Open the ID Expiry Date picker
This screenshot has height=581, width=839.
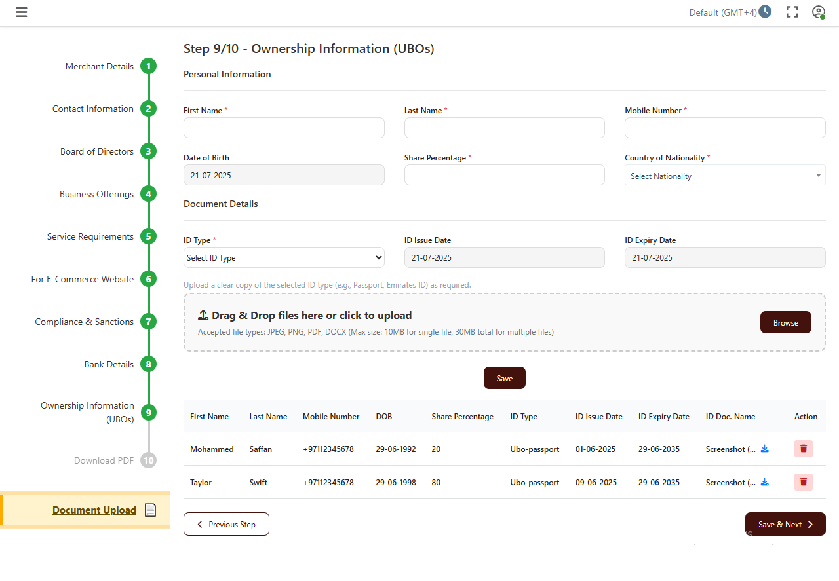(725, 257)
